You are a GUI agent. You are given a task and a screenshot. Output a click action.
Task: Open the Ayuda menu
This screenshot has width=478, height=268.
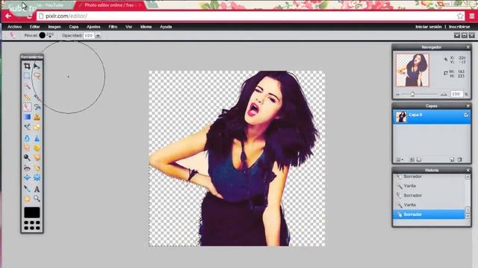pyautogui.click(x=166, y=27)
